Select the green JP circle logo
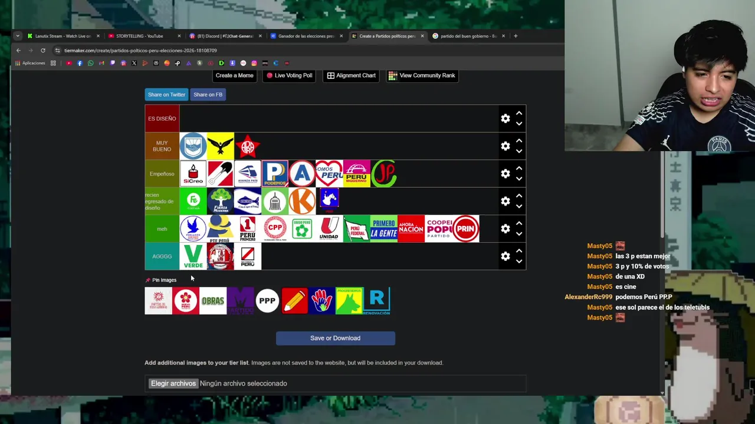 pos(383,174)
